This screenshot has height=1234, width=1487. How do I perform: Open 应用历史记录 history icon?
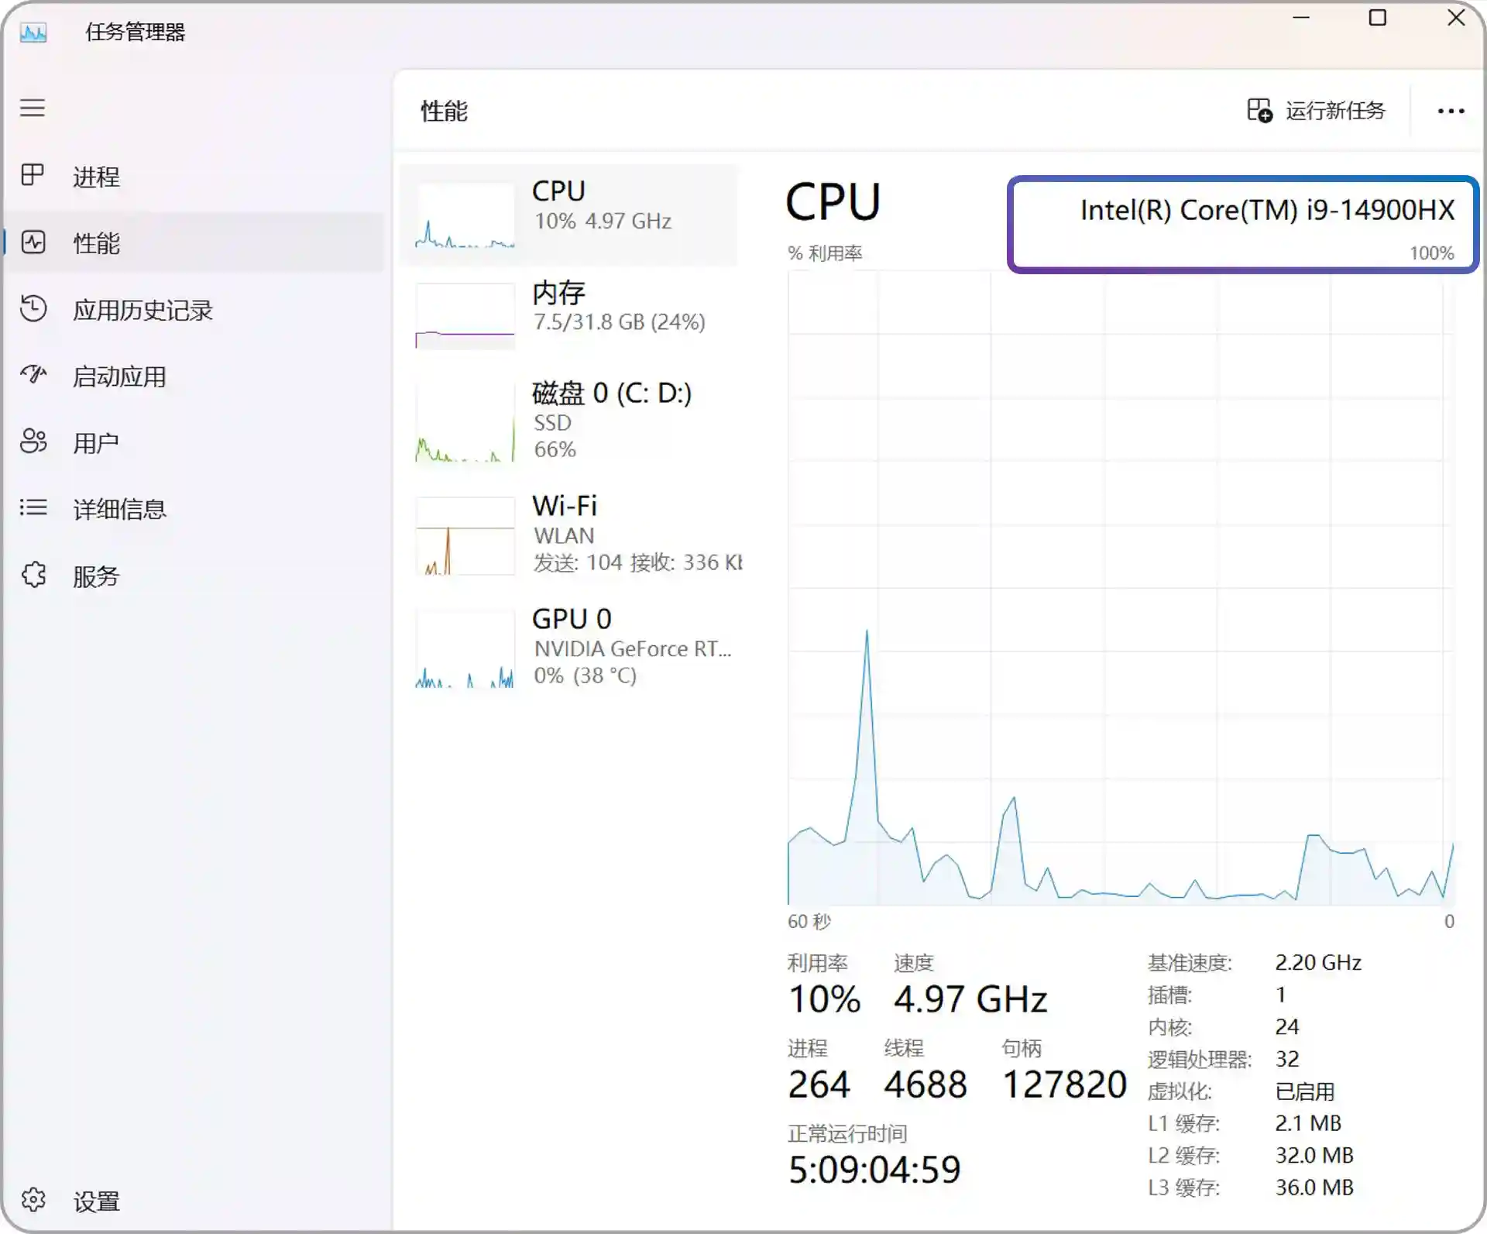click(x=33, y=308)
